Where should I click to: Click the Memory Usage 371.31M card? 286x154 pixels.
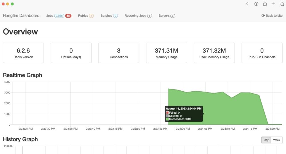pyautogui.click(x=166, y=53)
